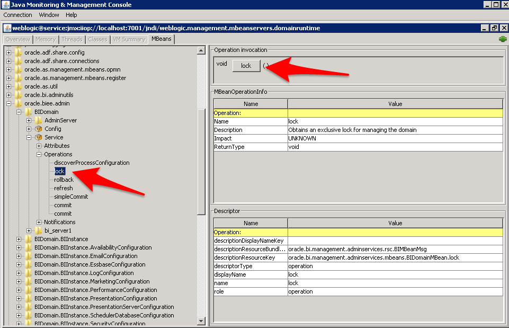Expand oracle.as.management.mbeans.register node
Image resolution: width=509 pixels, height=328 pixels.
coord(9,78)
